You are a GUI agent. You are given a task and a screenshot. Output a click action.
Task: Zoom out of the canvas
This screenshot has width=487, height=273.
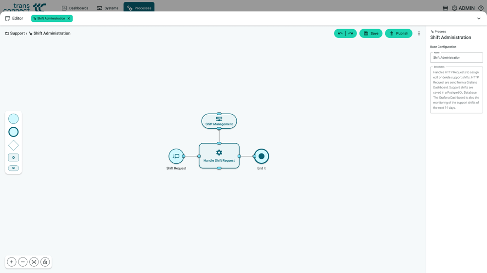23,262
